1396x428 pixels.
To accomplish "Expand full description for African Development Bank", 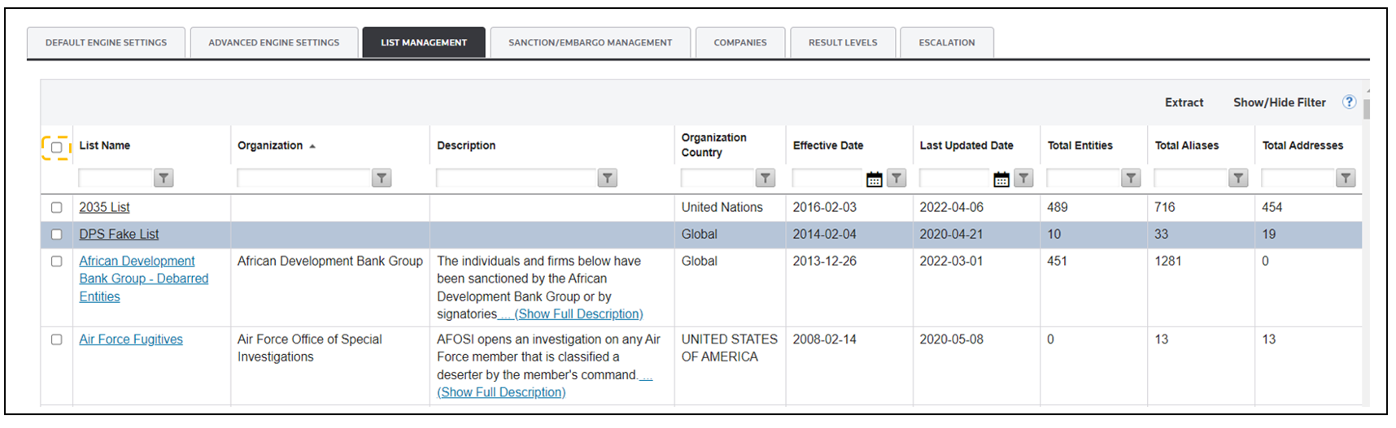I will pyautogui.click(x=578, y=314).
